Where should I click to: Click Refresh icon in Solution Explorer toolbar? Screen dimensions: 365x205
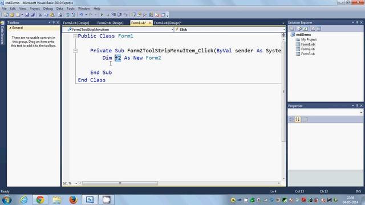tap(306, 29)
